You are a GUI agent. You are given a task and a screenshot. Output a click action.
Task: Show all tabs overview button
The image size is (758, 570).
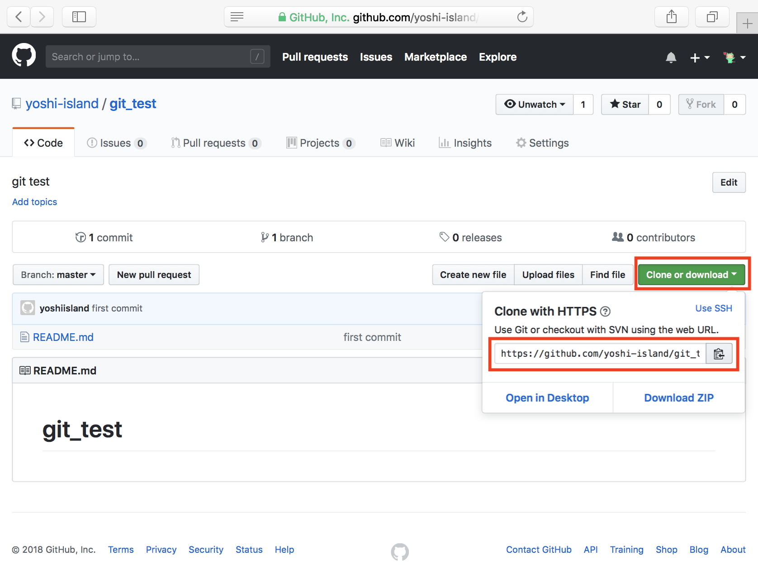(x=712, y=17)
